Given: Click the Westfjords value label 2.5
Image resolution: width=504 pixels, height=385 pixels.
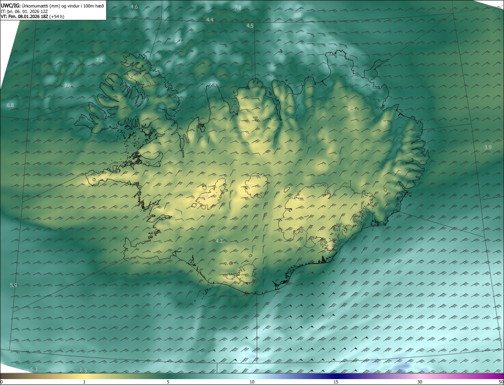Looking at the screenshot, I should coord(132,78).
